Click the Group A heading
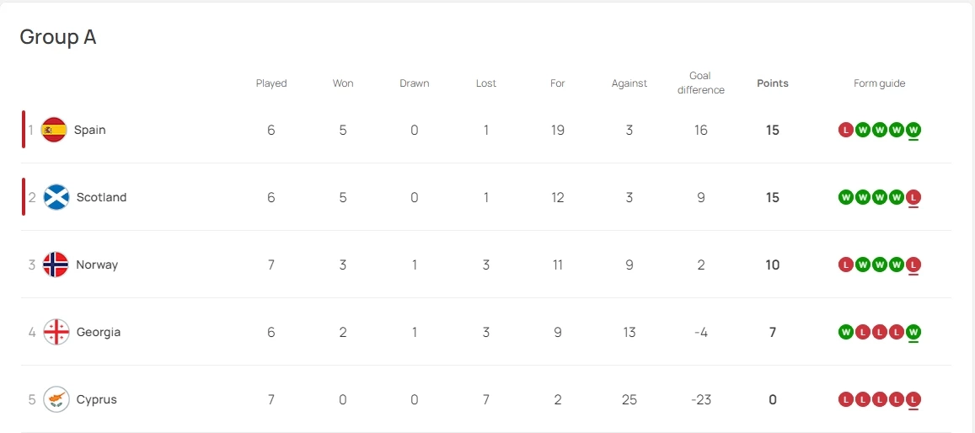This screenshot has height=433, width=975. [x=58, y=37]
